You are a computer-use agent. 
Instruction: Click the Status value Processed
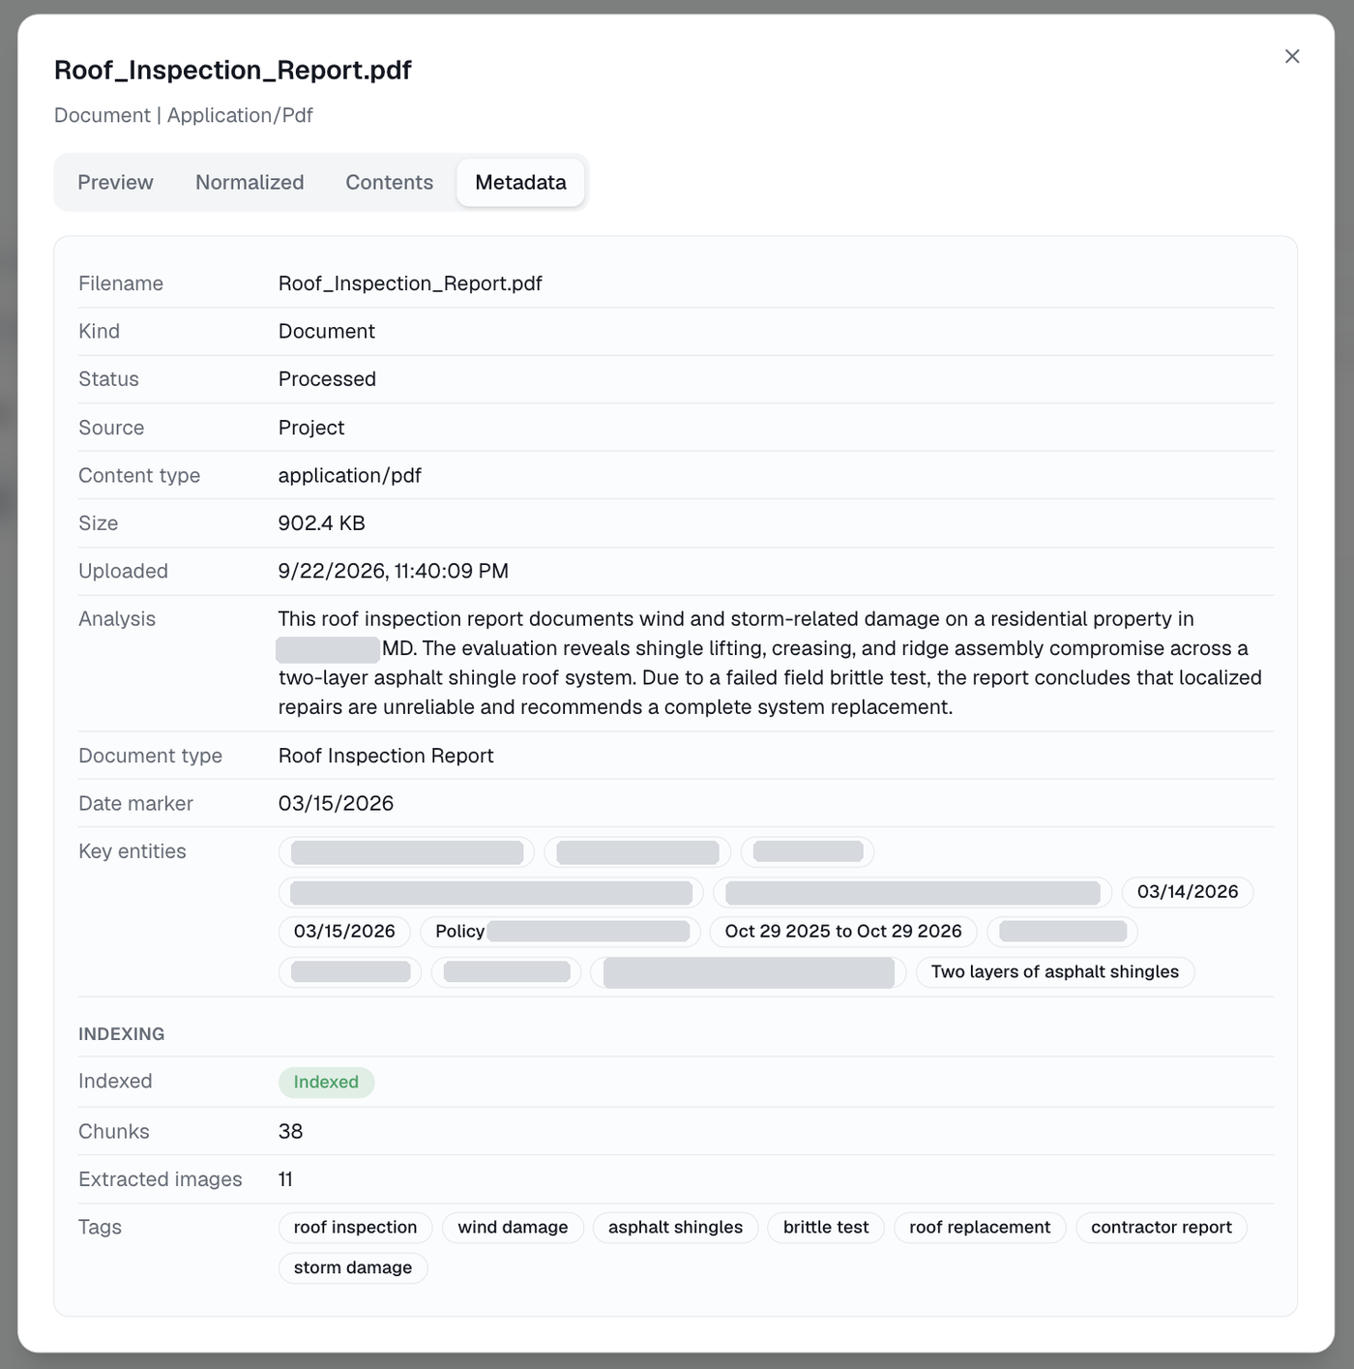[x=327, y=379]
